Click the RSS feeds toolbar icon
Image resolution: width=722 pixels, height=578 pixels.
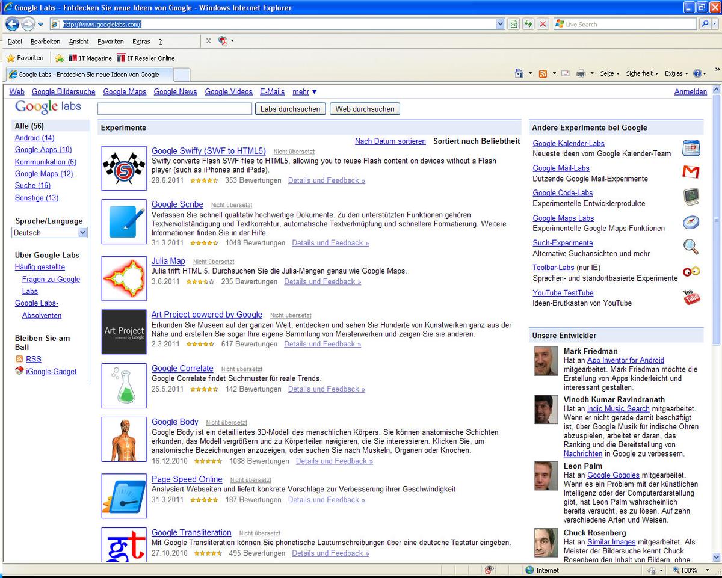point(543,73)
